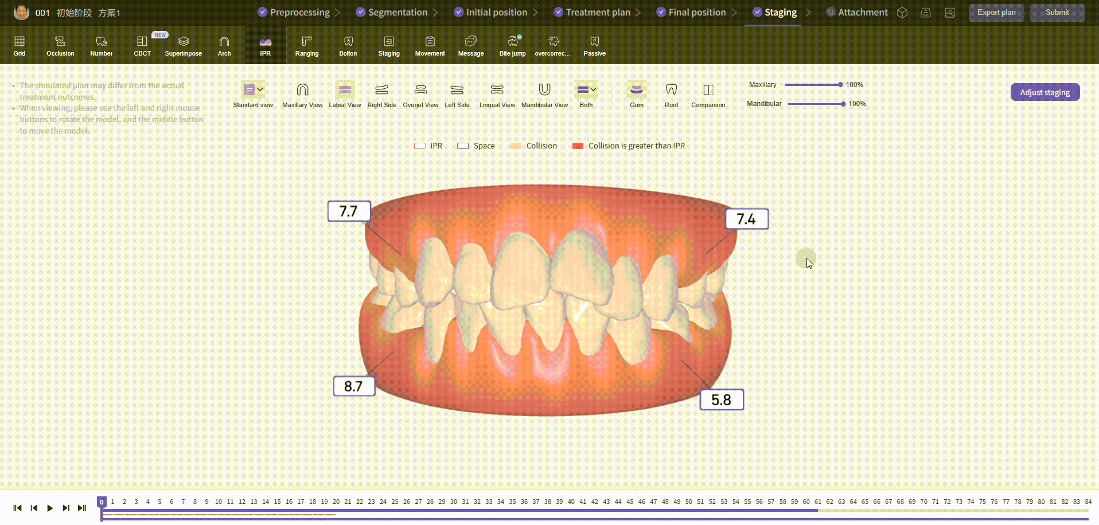Click the image icon in header
The width and height of the screenshot is (1099, 525).
click(950, 13)
